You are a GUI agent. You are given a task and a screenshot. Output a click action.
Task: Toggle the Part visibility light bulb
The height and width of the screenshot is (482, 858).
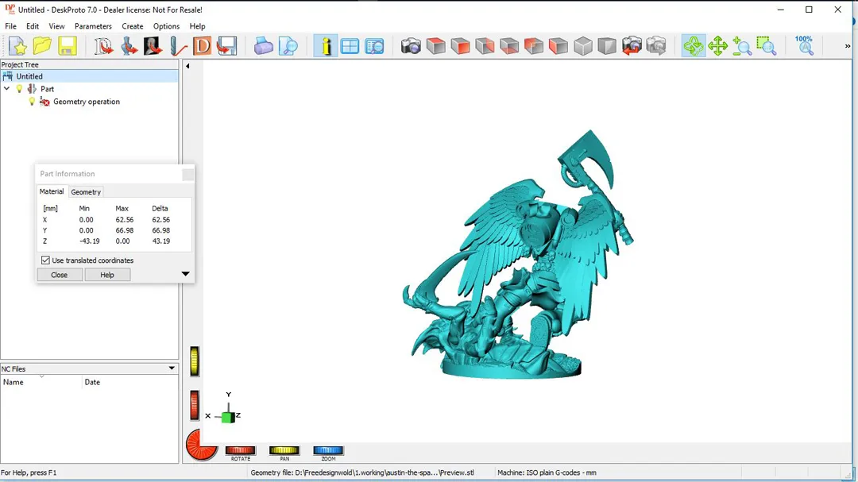coord(20,89)
